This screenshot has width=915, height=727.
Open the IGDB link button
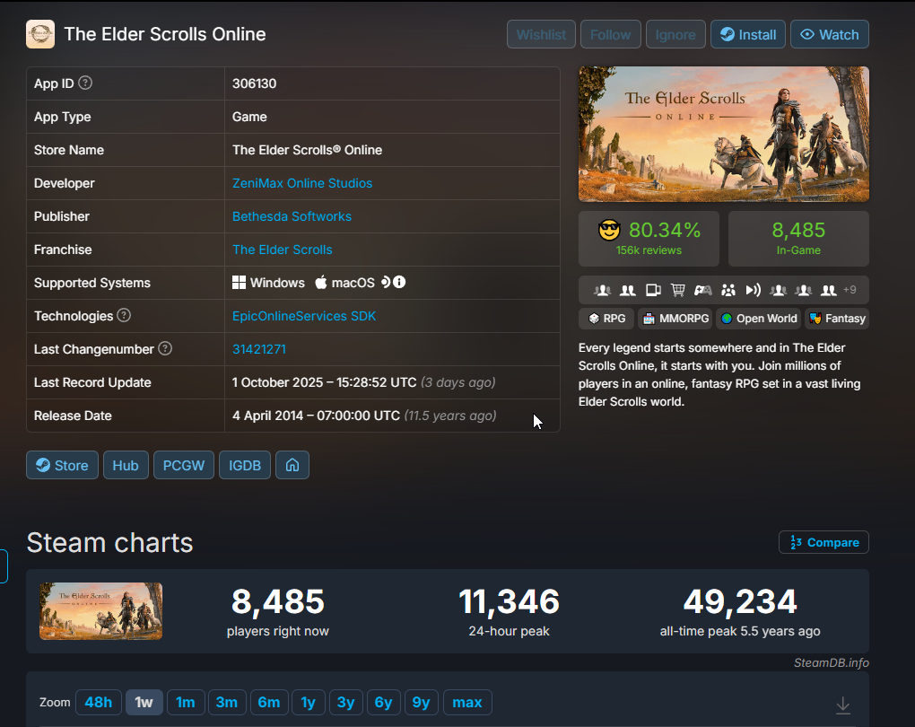245,465
